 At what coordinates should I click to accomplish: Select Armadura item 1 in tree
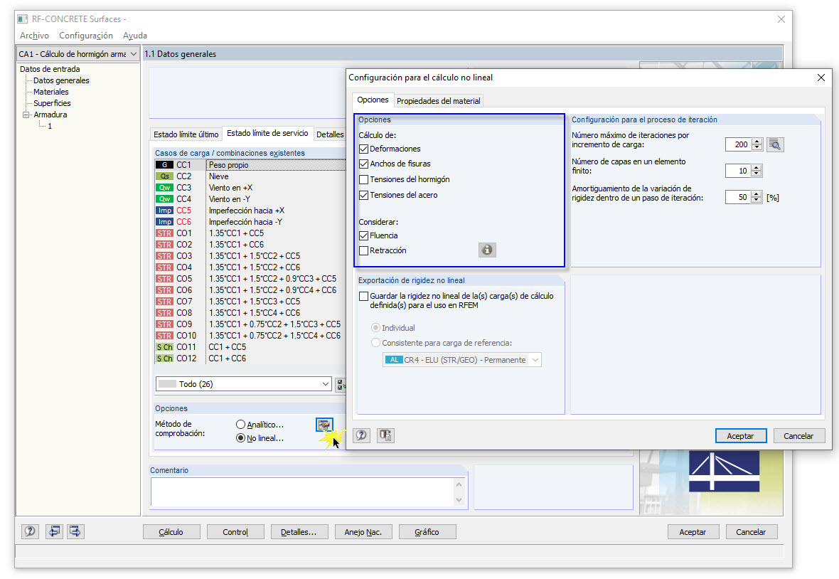(50, 127)
